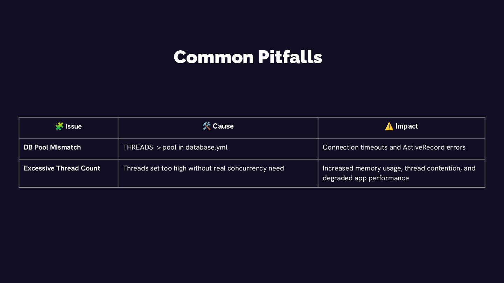Click Connection timeouts and ActiveRecord errors cell
504x283 pixels.
point(401,149)
